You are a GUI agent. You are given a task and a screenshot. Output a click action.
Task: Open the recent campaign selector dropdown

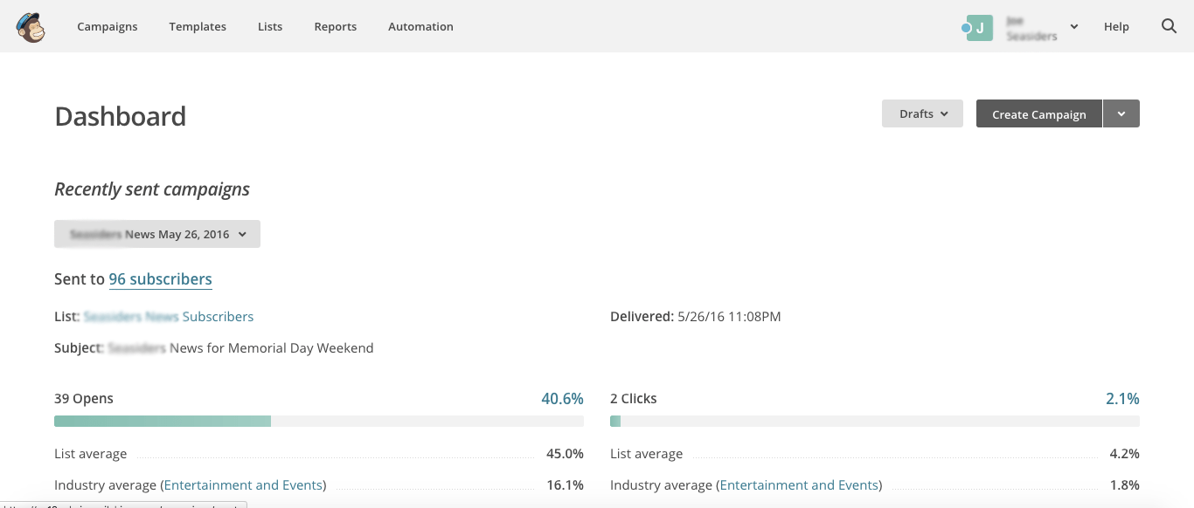pyautogui.click(x=157, y=234)
